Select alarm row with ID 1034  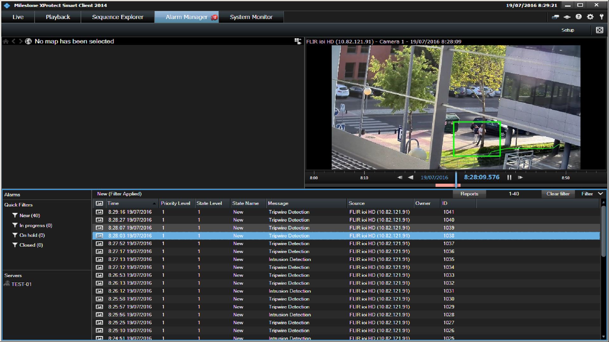[x=346, y=268]
